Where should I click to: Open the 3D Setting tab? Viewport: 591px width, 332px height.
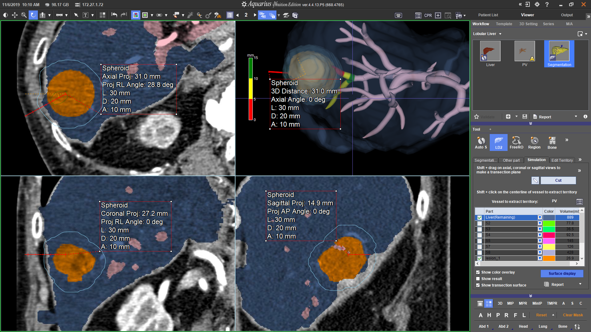pyautogui.click(x=528, y=24)
